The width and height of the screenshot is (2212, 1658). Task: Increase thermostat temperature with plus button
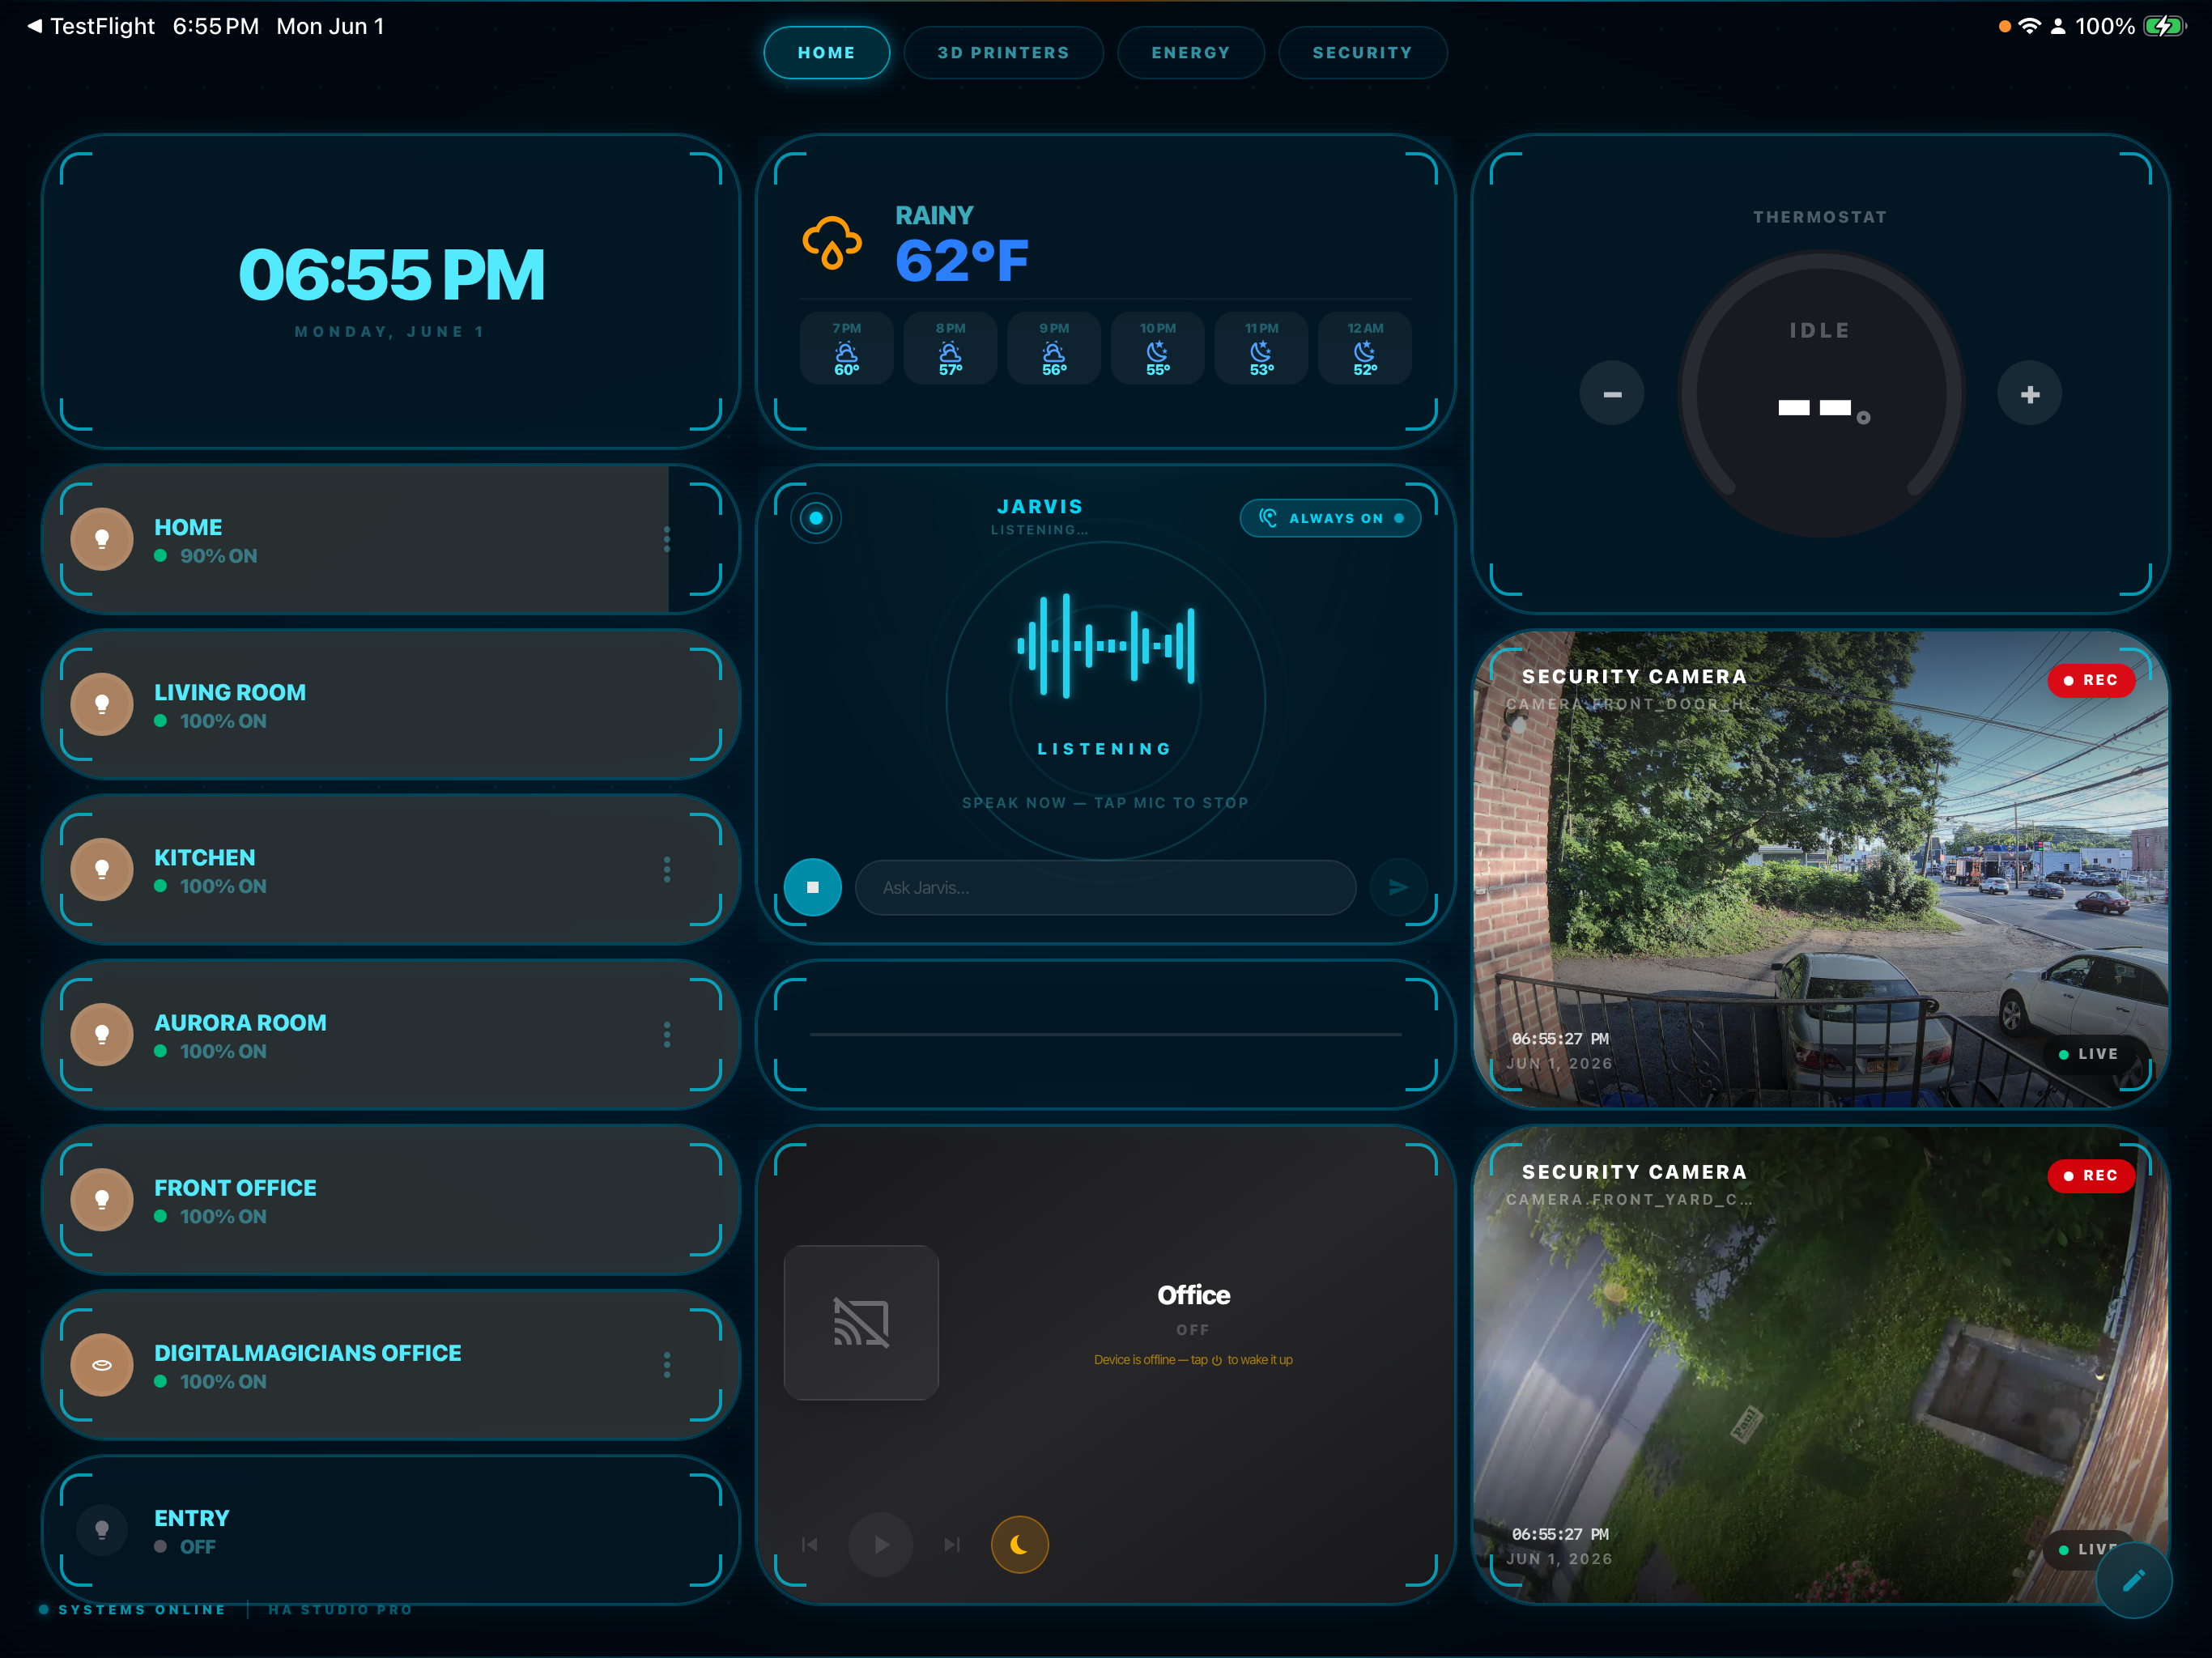click(x=2029, y=394)
